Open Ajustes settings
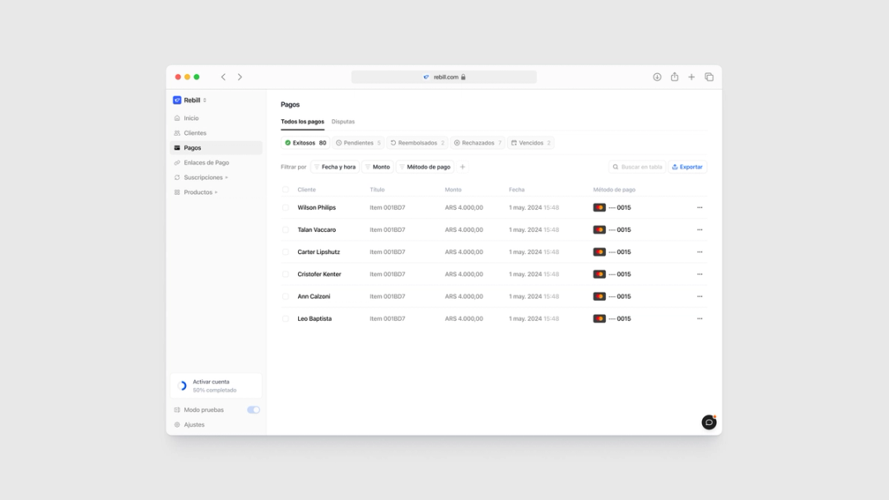Image resolution: width=889 pixels, height=500 pixels. (x=194, y=424)
